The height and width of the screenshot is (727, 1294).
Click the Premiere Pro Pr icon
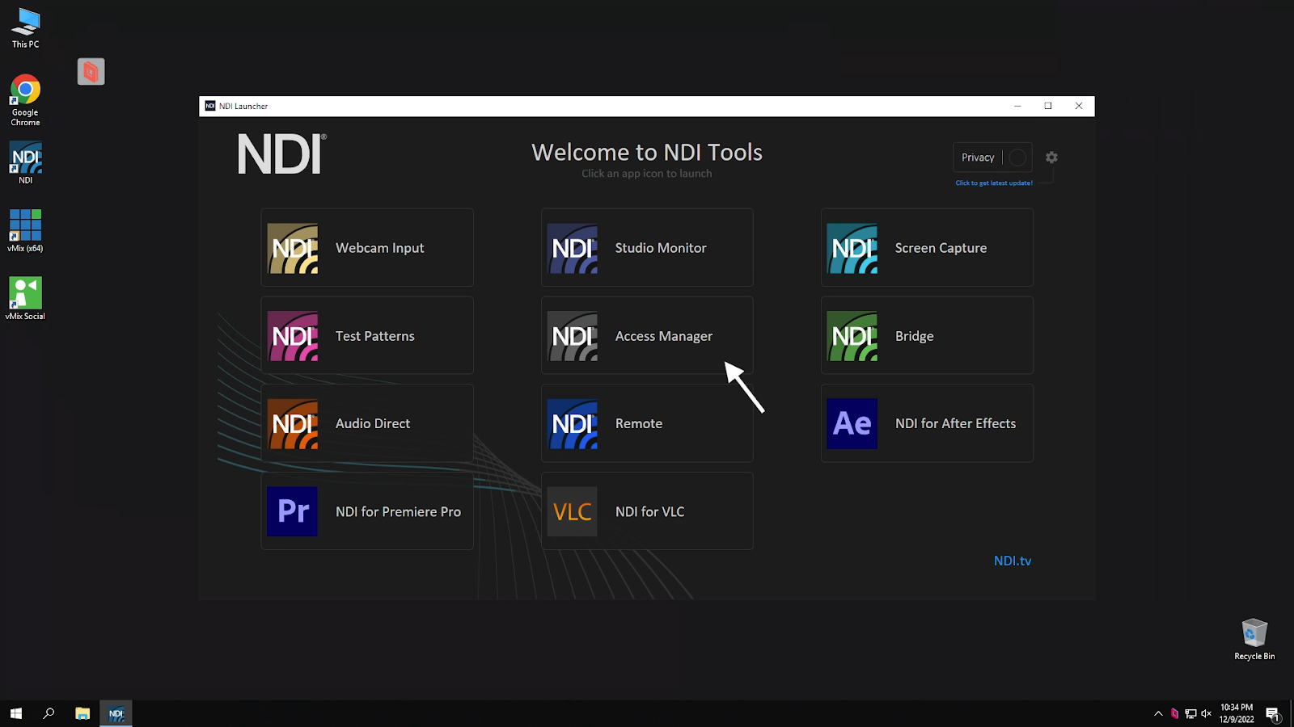coord(293,511)
